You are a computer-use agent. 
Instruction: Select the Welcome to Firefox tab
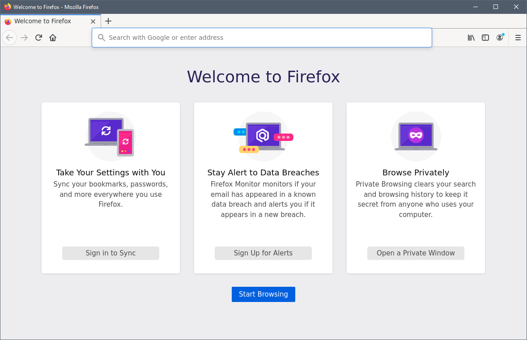(51, 21)
